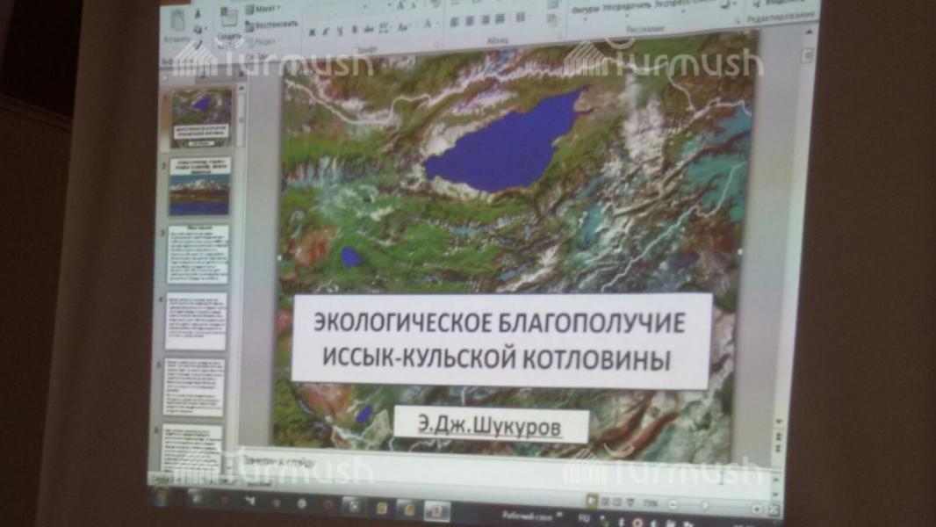This screenshot has height=527, width=936.
Task: Click the Normal view icon in status bar
Action: coord(592,501)
